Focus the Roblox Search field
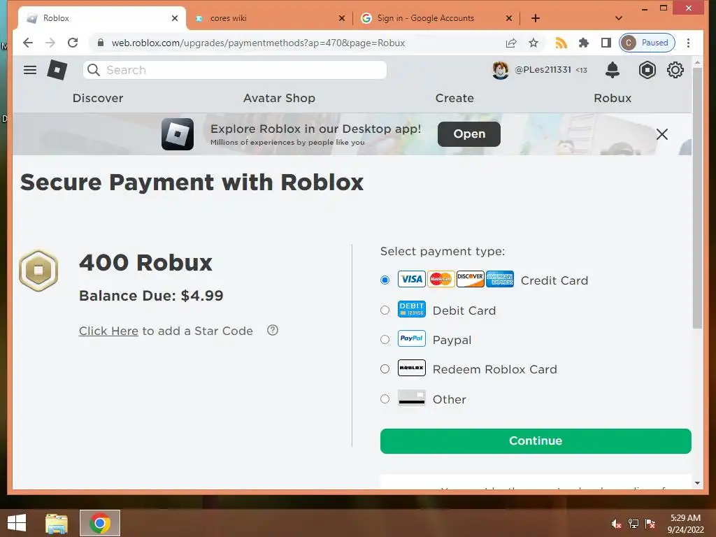 [x=235, y=70]
